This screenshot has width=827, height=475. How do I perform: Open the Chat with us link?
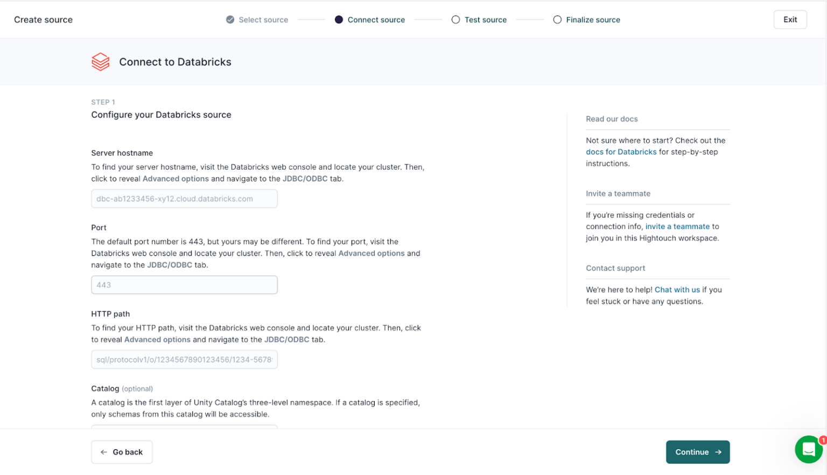677,290
